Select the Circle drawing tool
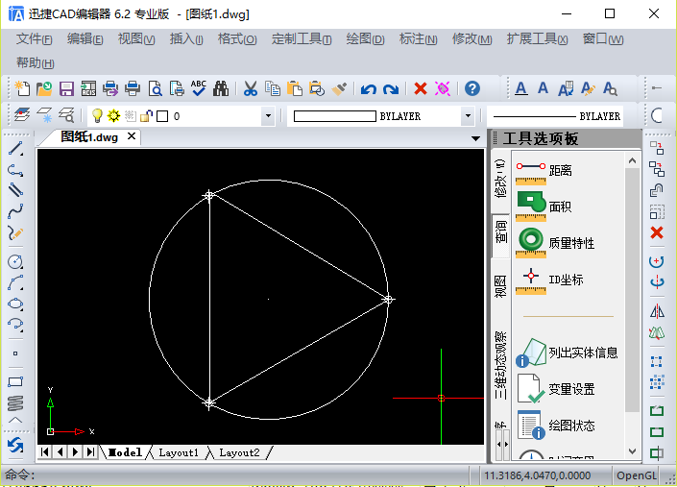 (x=15, y=261)
